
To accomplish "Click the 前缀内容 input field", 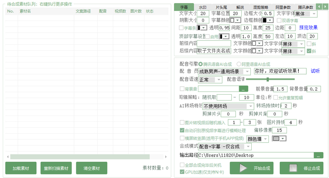I will 214,43.
